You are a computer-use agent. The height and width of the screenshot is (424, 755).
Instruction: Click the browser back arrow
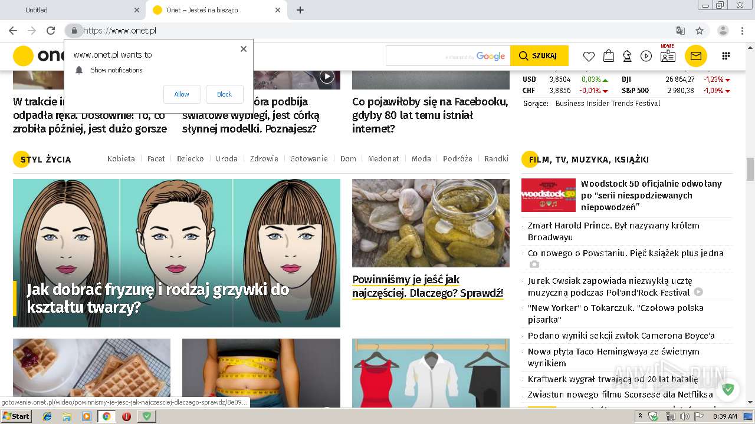click(13, 31)
